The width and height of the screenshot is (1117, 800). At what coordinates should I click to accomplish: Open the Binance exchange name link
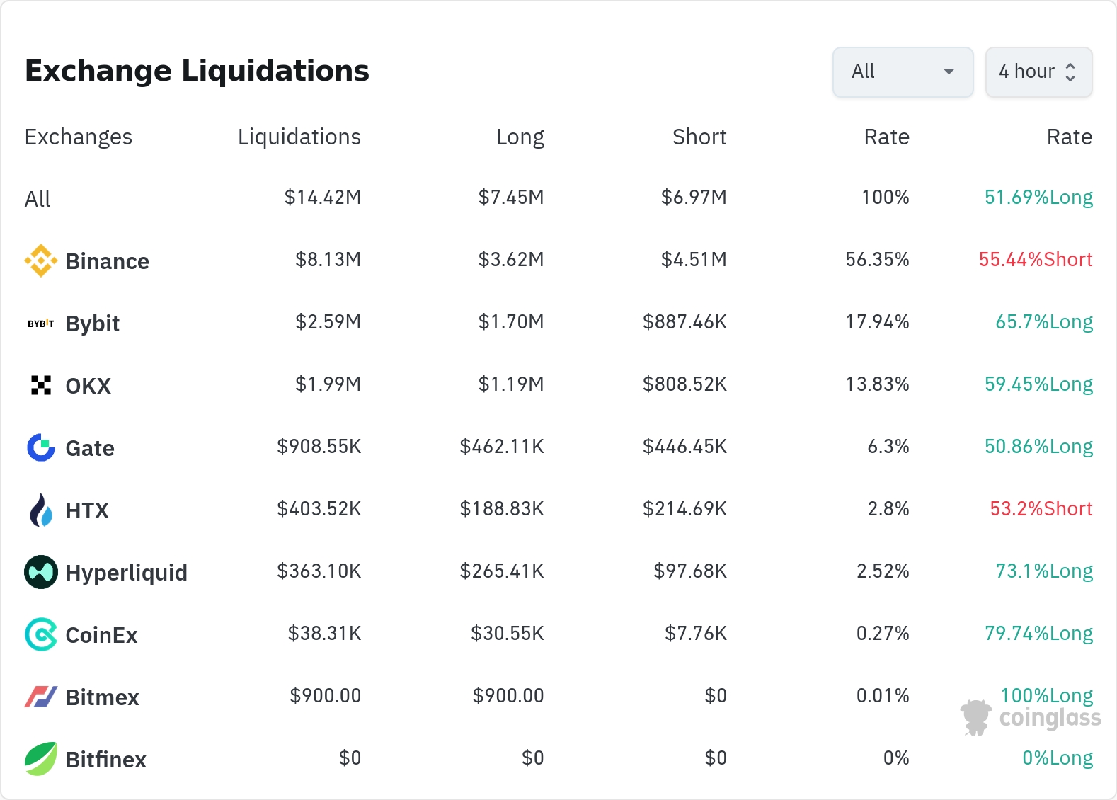coord(108,261)
